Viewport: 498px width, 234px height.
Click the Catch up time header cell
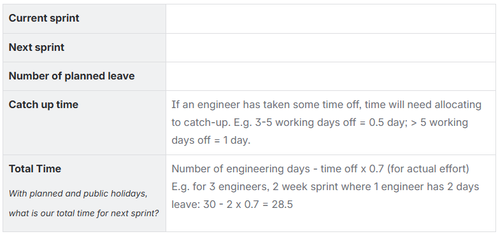(84, 123)
